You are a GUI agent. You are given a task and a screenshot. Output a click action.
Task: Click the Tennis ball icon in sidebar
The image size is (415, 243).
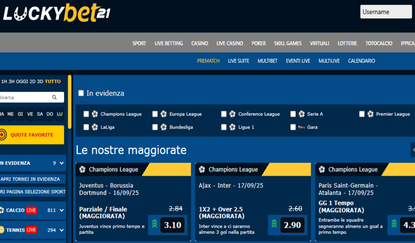tap(2, 230)
